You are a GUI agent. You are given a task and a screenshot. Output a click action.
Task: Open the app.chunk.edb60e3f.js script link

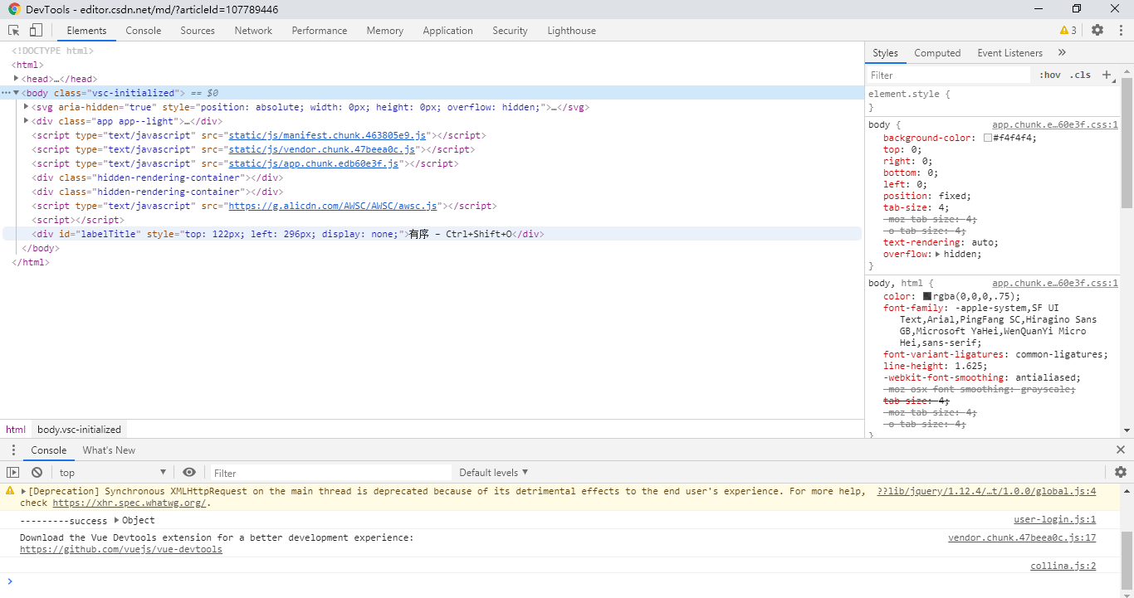pyautogui.click(x=313, y=163)
